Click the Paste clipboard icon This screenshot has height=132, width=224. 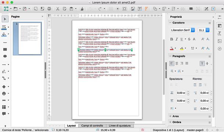[71, 9]
